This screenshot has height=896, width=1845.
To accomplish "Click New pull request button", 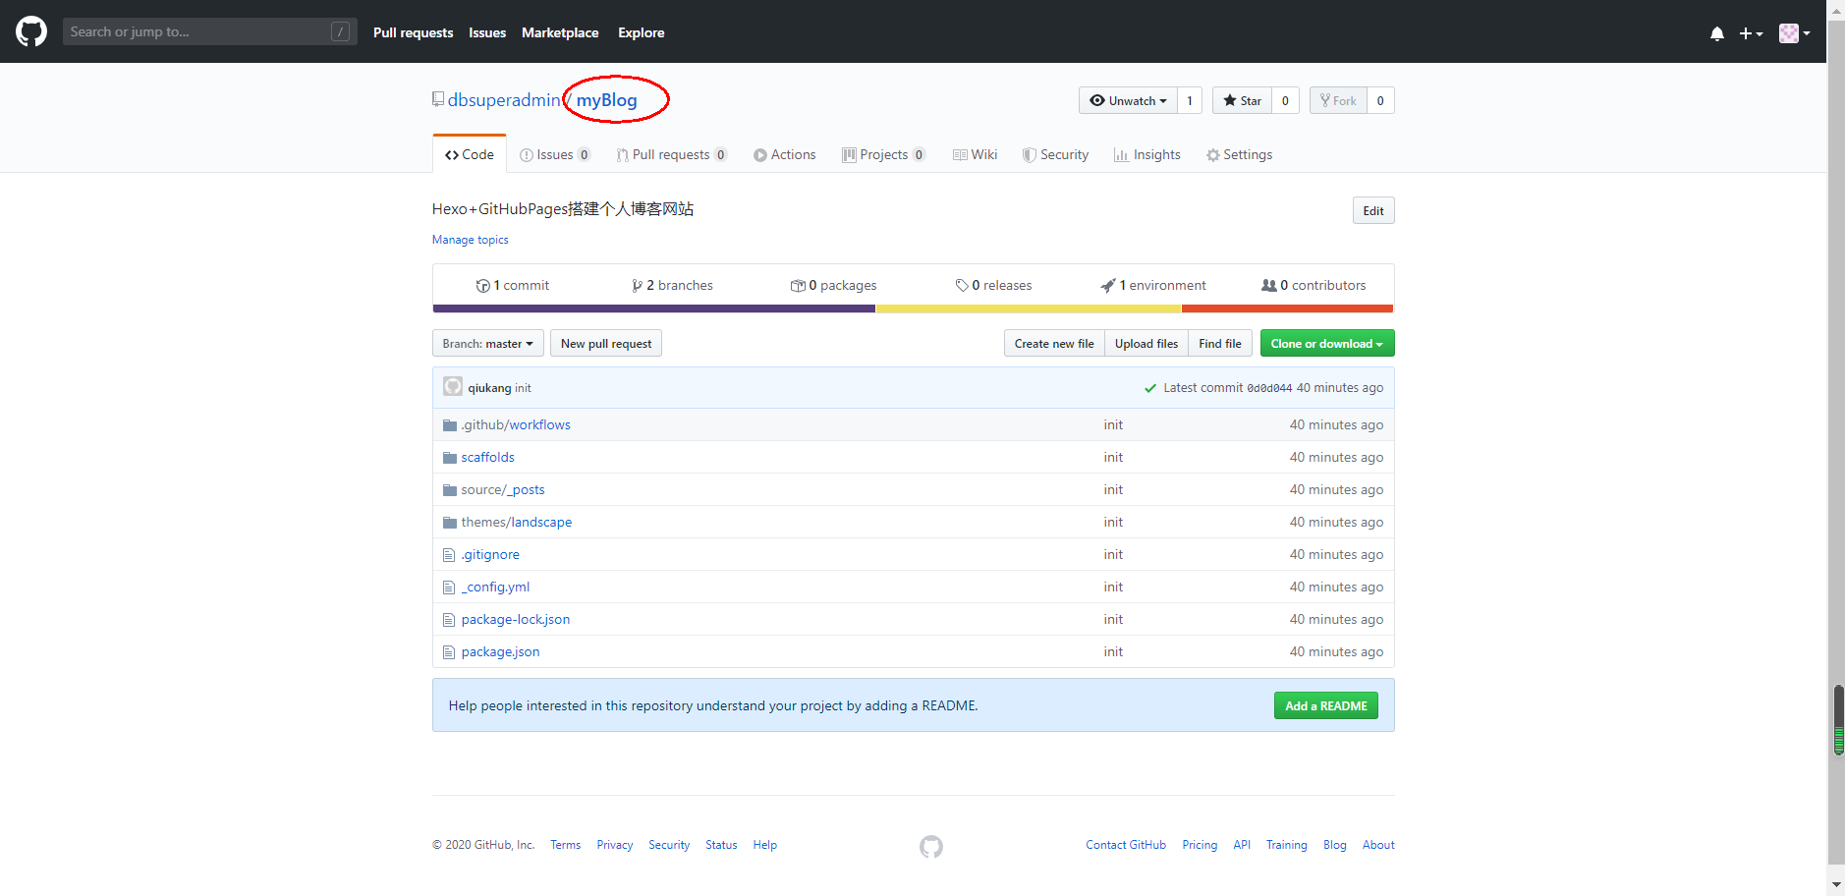I will coord(606,343).
